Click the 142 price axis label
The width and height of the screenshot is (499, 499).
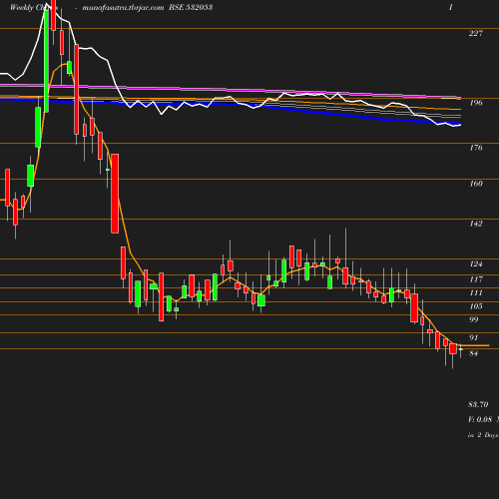pos(476,224)
